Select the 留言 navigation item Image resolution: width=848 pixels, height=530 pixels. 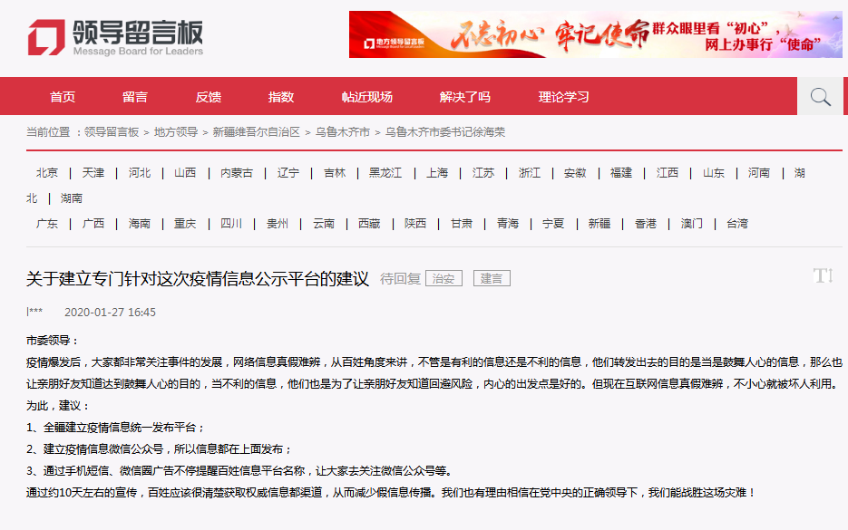(x=135, y=97)
